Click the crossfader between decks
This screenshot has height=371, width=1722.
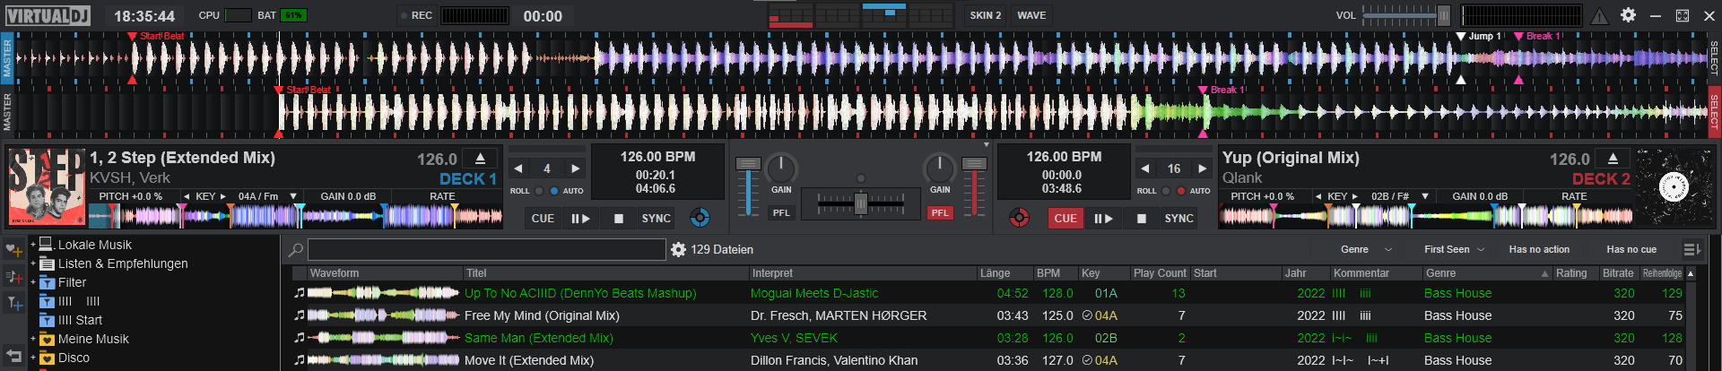click(x=860, y=204)
